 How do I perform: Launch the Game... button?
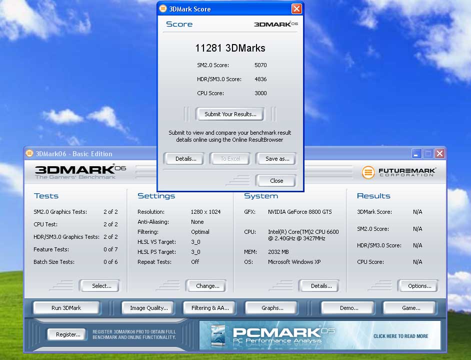pos(410,308)
